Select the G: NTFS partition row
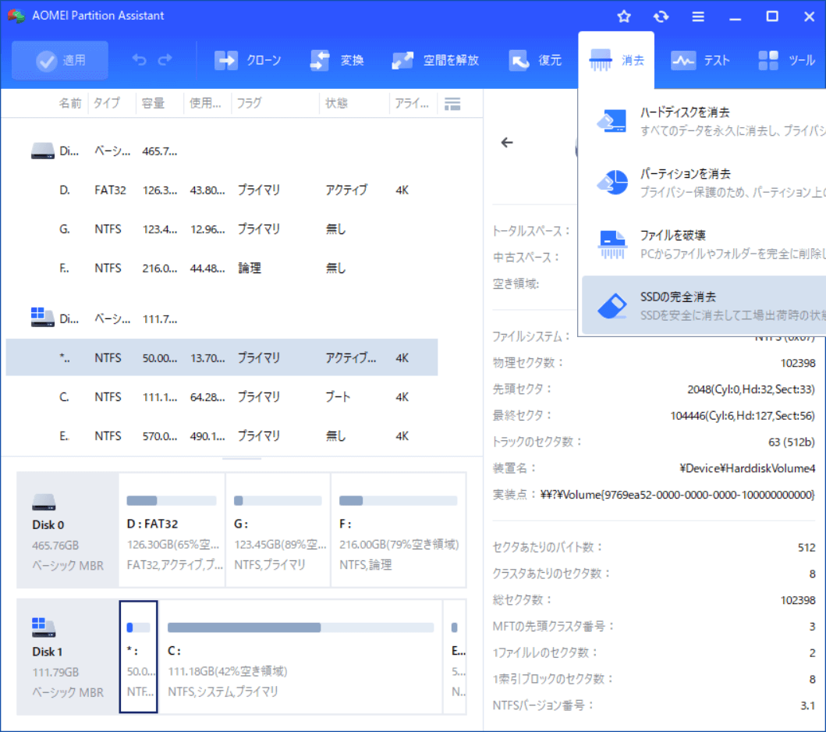Viewport: 826px width, 732px height. pyautogui.click(x=222, y=229)
